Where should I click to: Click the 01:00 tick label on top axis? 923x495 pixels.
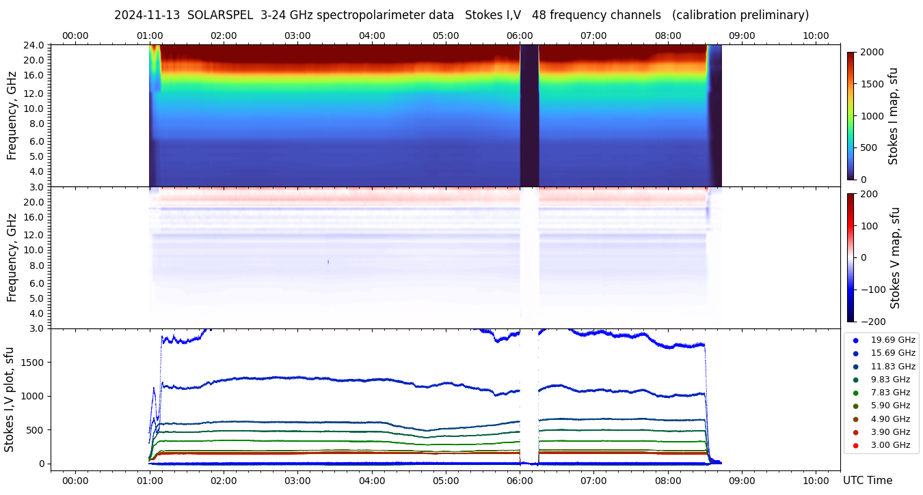(149, 36)
